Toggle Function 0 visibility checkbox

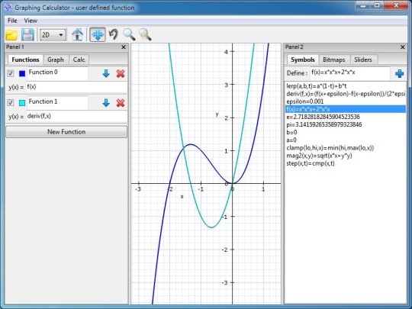(x=11, y=73)
